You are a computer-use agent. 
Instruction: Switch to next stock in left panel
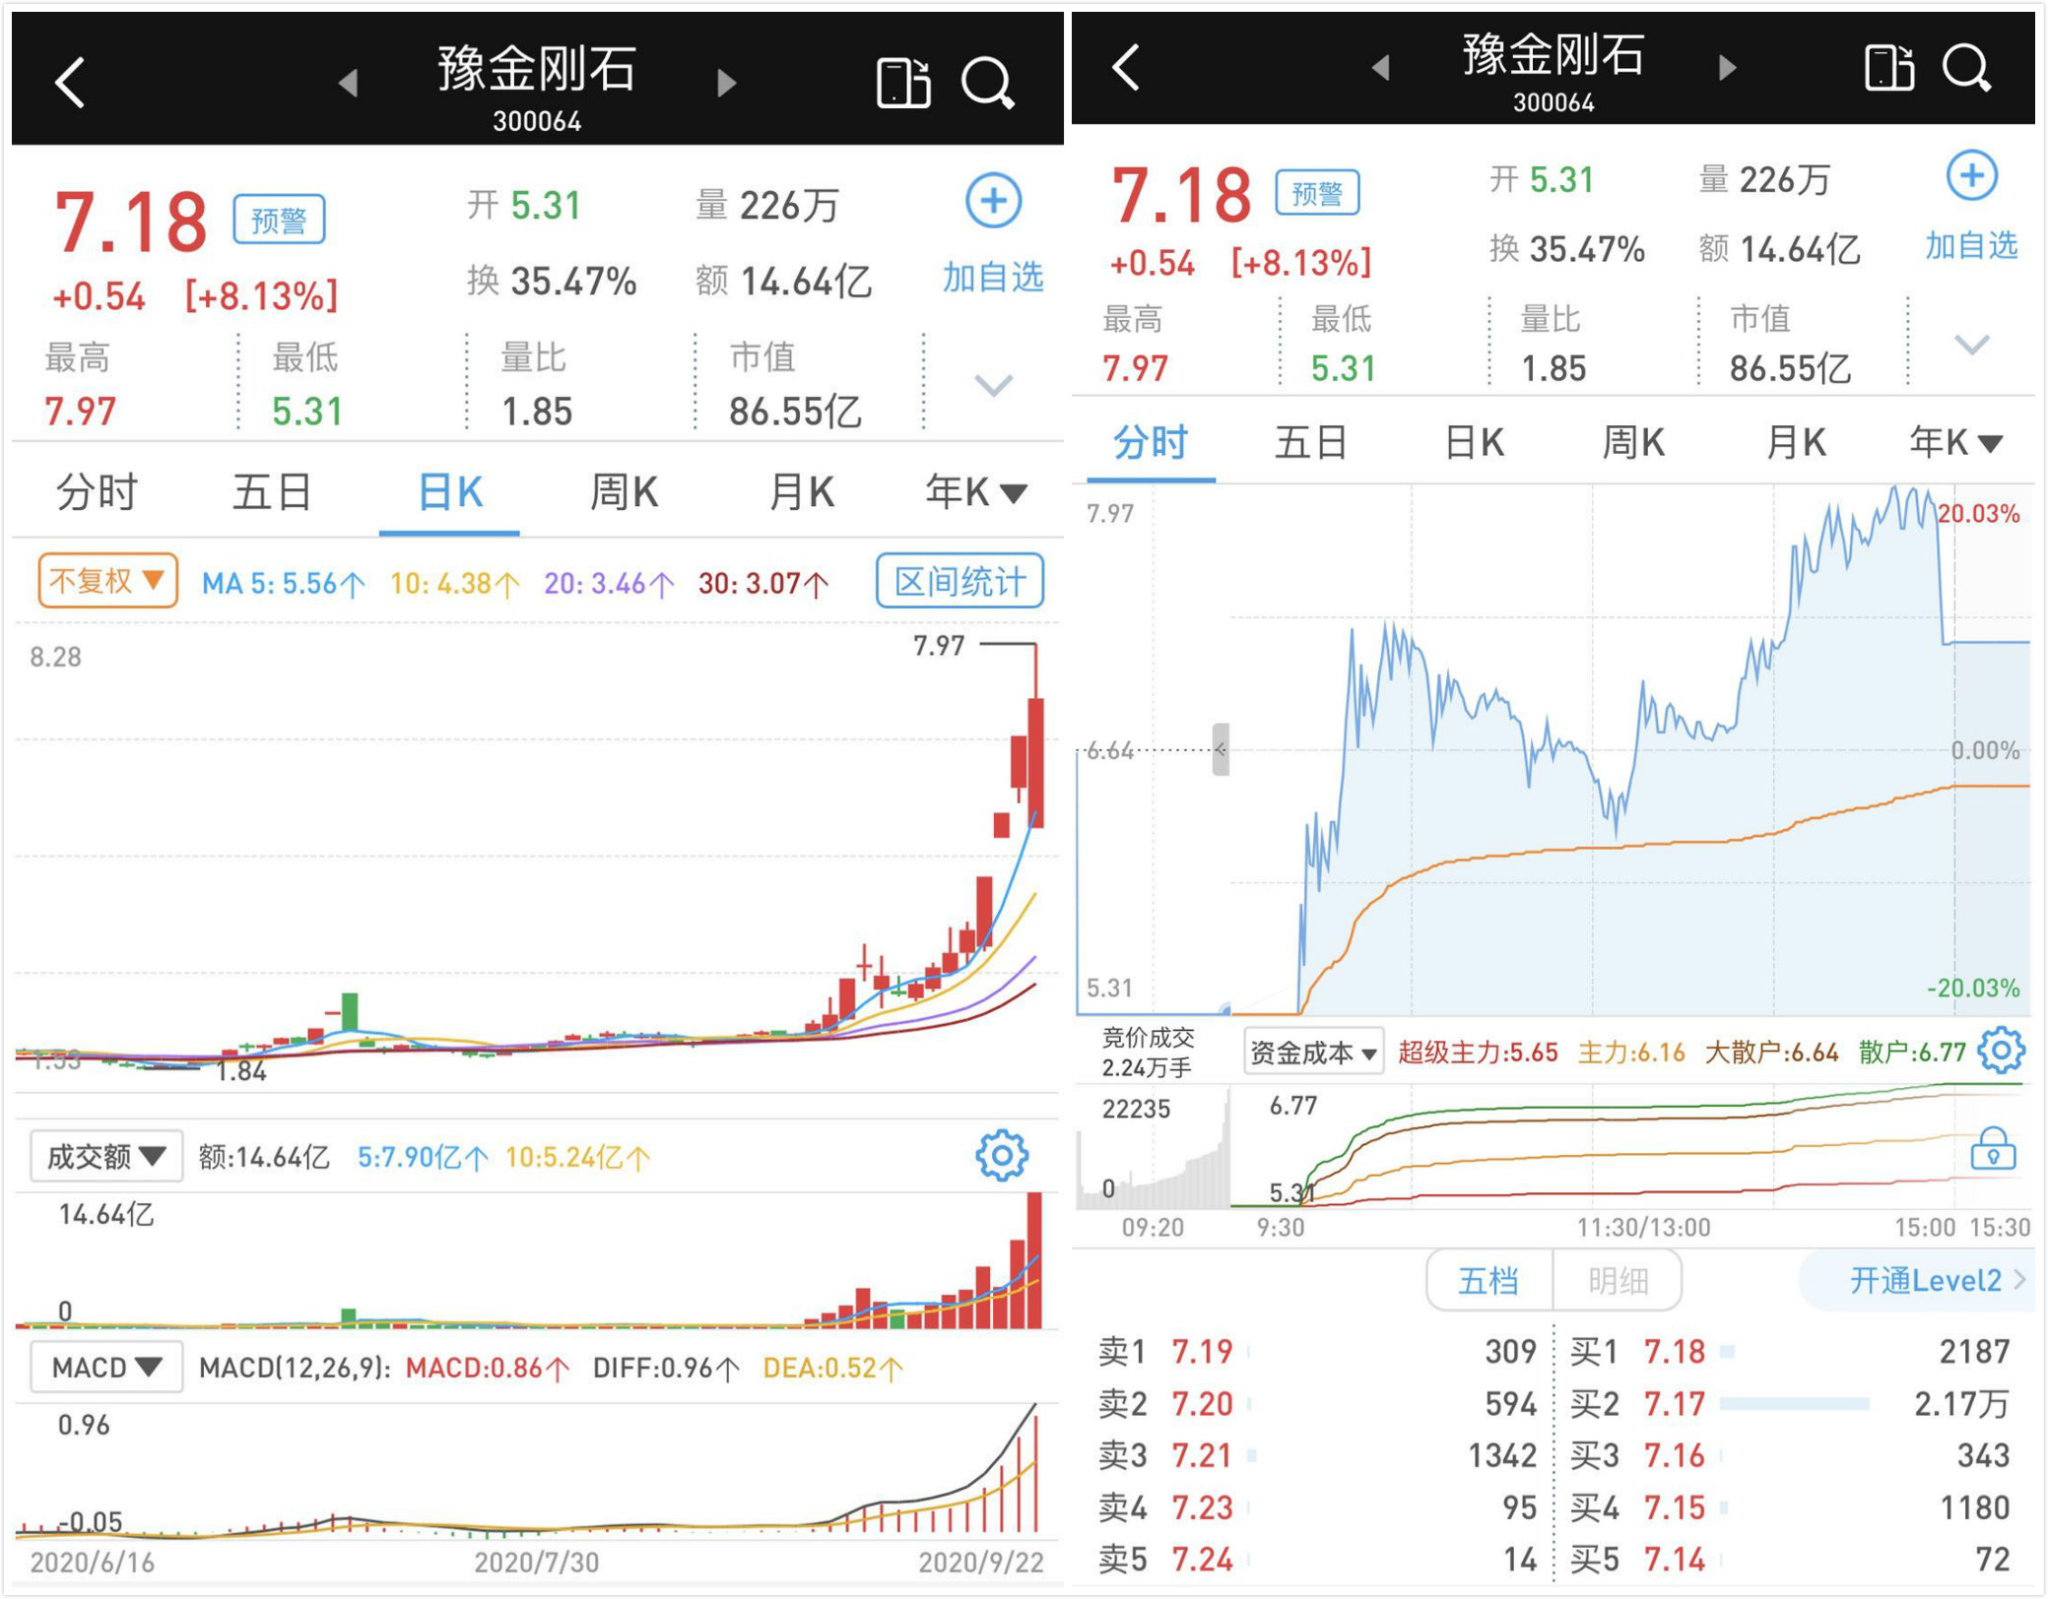(x=726, y=83)
